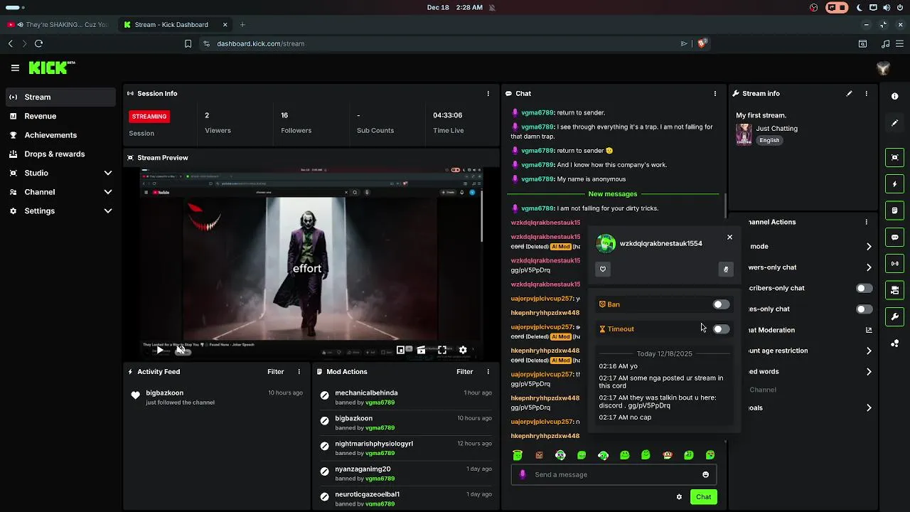This screenshot has width=910, height=512.
Task: Select Stream - Kick Dashboard tab
Action: click(x=176, y=24)
